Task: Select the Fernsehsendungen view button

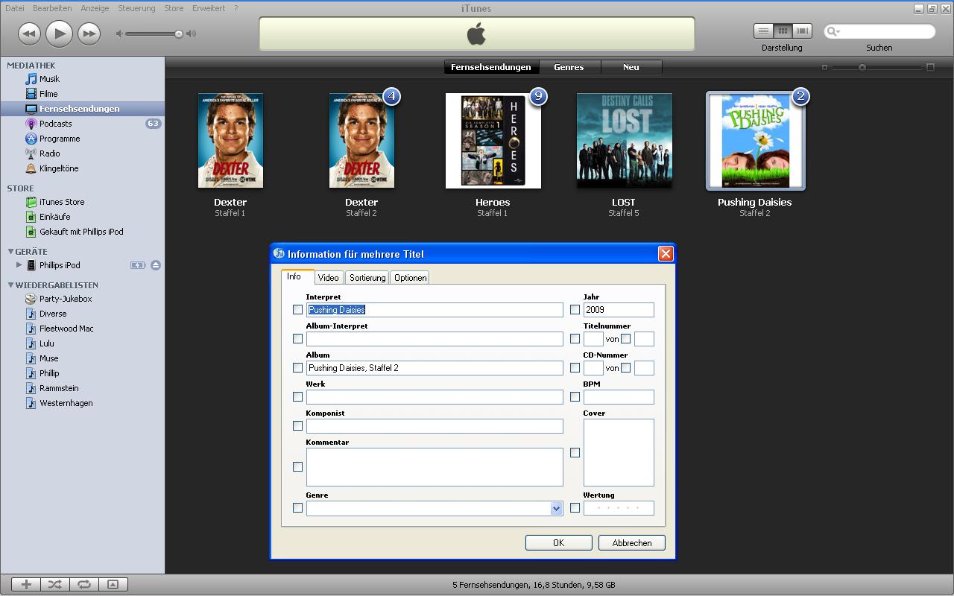Action: (x=490, y=67)
